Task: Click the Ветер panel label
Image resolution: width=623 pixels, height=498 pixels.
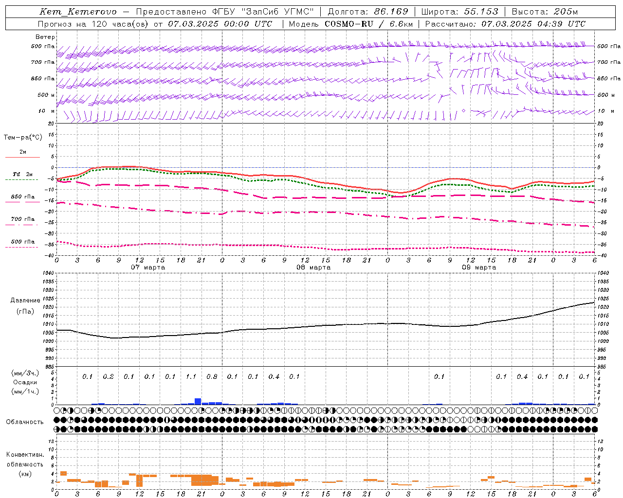Action: [45, 37]
